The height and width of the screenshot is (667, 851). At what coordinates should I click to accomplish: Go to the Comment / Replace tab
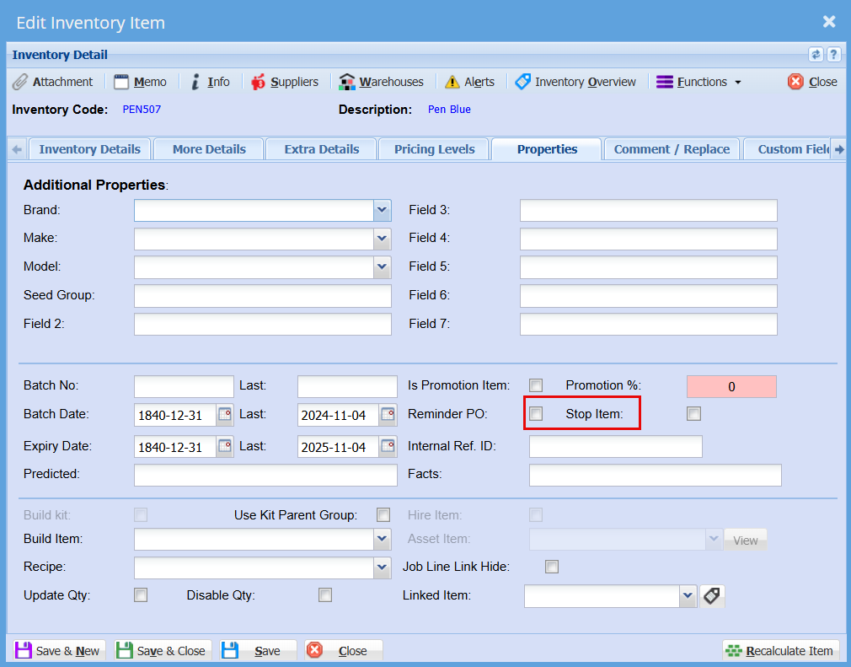(672, 149)
